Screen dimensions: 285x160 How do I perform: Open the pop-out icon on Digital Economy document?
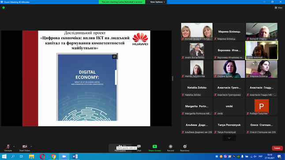click(114, 57)
